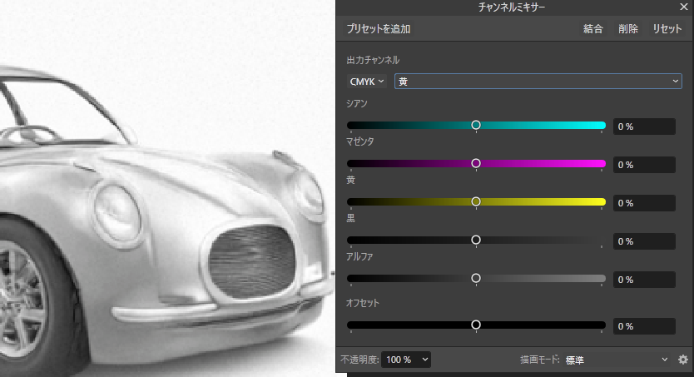This screenshot has width=694, height=377.
Task: Click the シアン slider handle
Action: pyautogui.click(x=476, y=125)
